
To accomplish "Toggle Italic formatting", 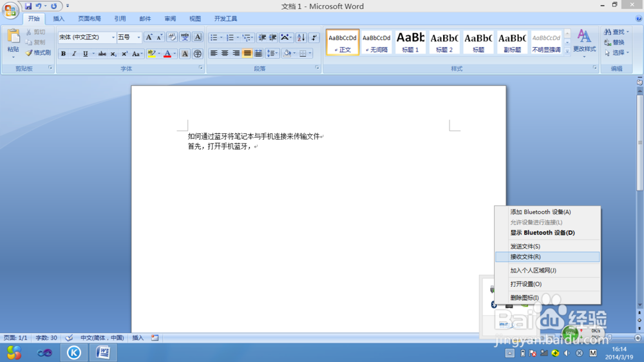I will click(74, 54).
